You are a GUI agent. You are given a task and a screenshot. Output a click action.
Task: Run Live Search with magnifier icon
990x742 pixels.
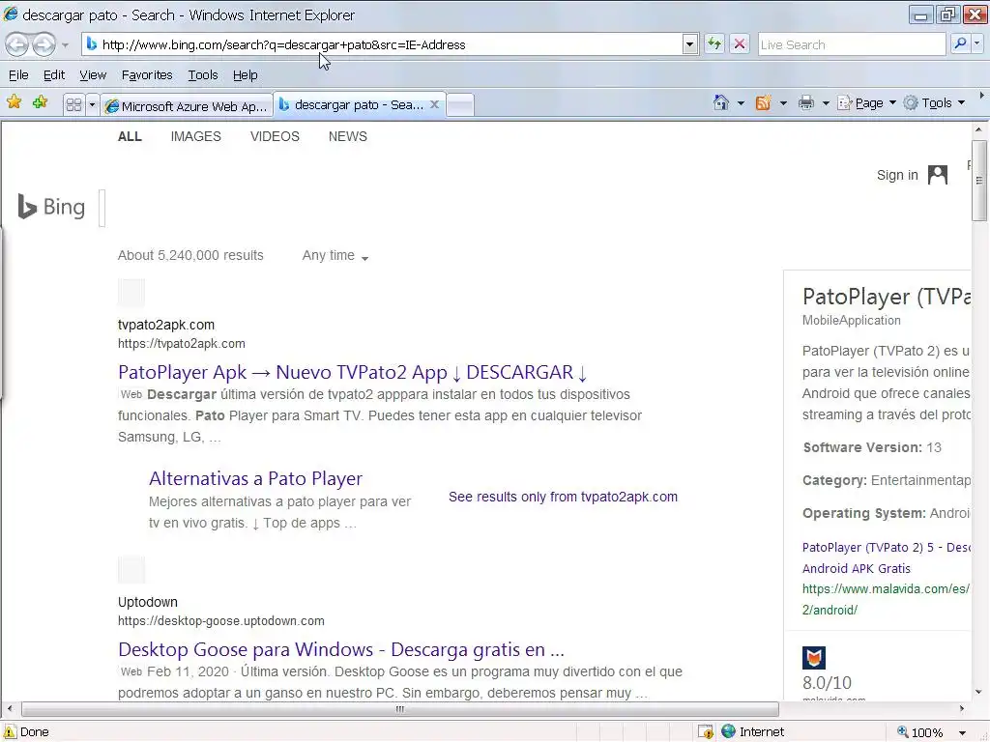[960, 44]
